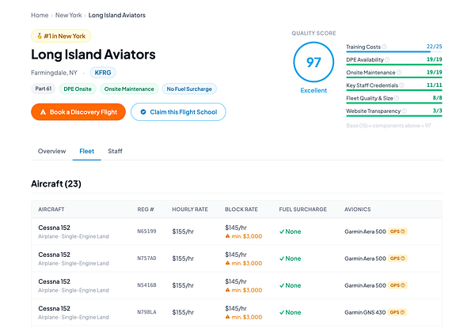Click the warning icon in N798LA block rate
The image size is (475, 328).
tap(227, 316)
